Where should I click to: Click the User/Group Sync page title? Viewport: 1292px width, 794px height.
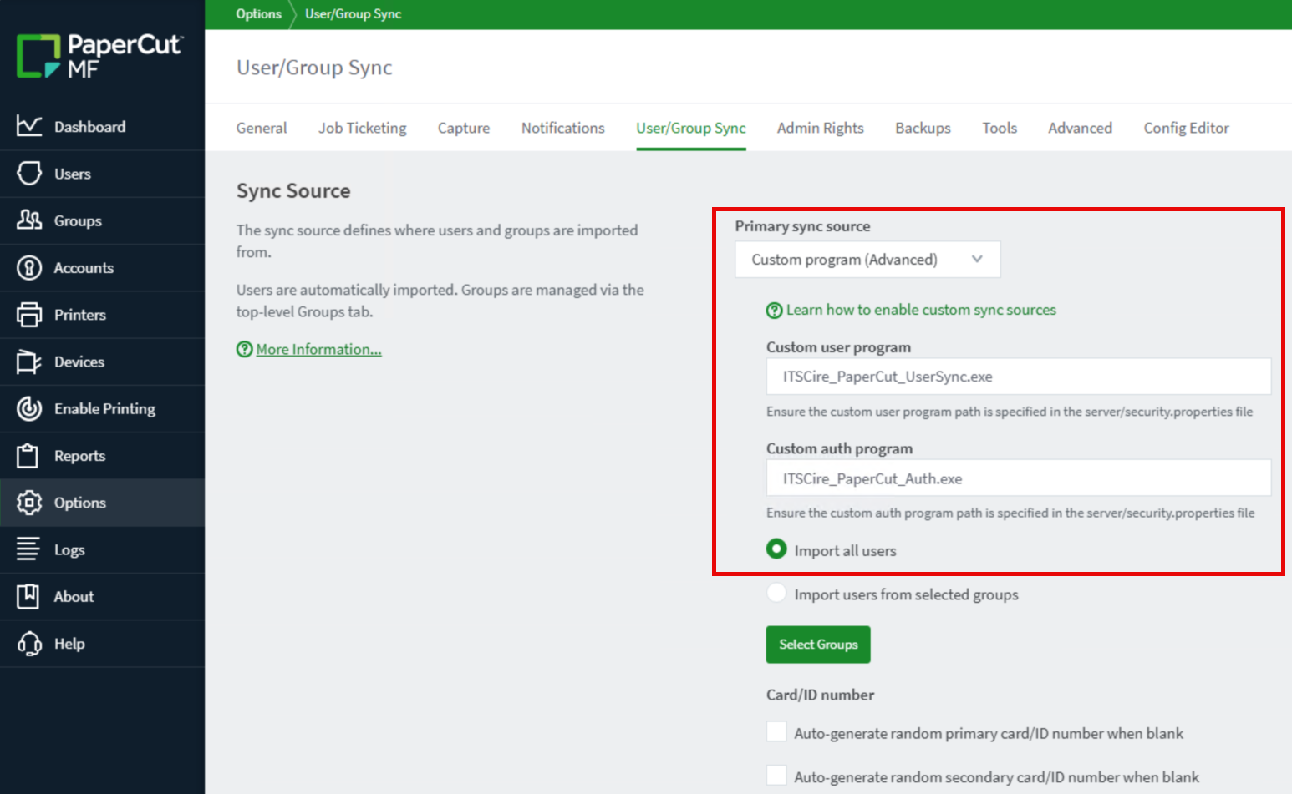click(x=314, y=68)
